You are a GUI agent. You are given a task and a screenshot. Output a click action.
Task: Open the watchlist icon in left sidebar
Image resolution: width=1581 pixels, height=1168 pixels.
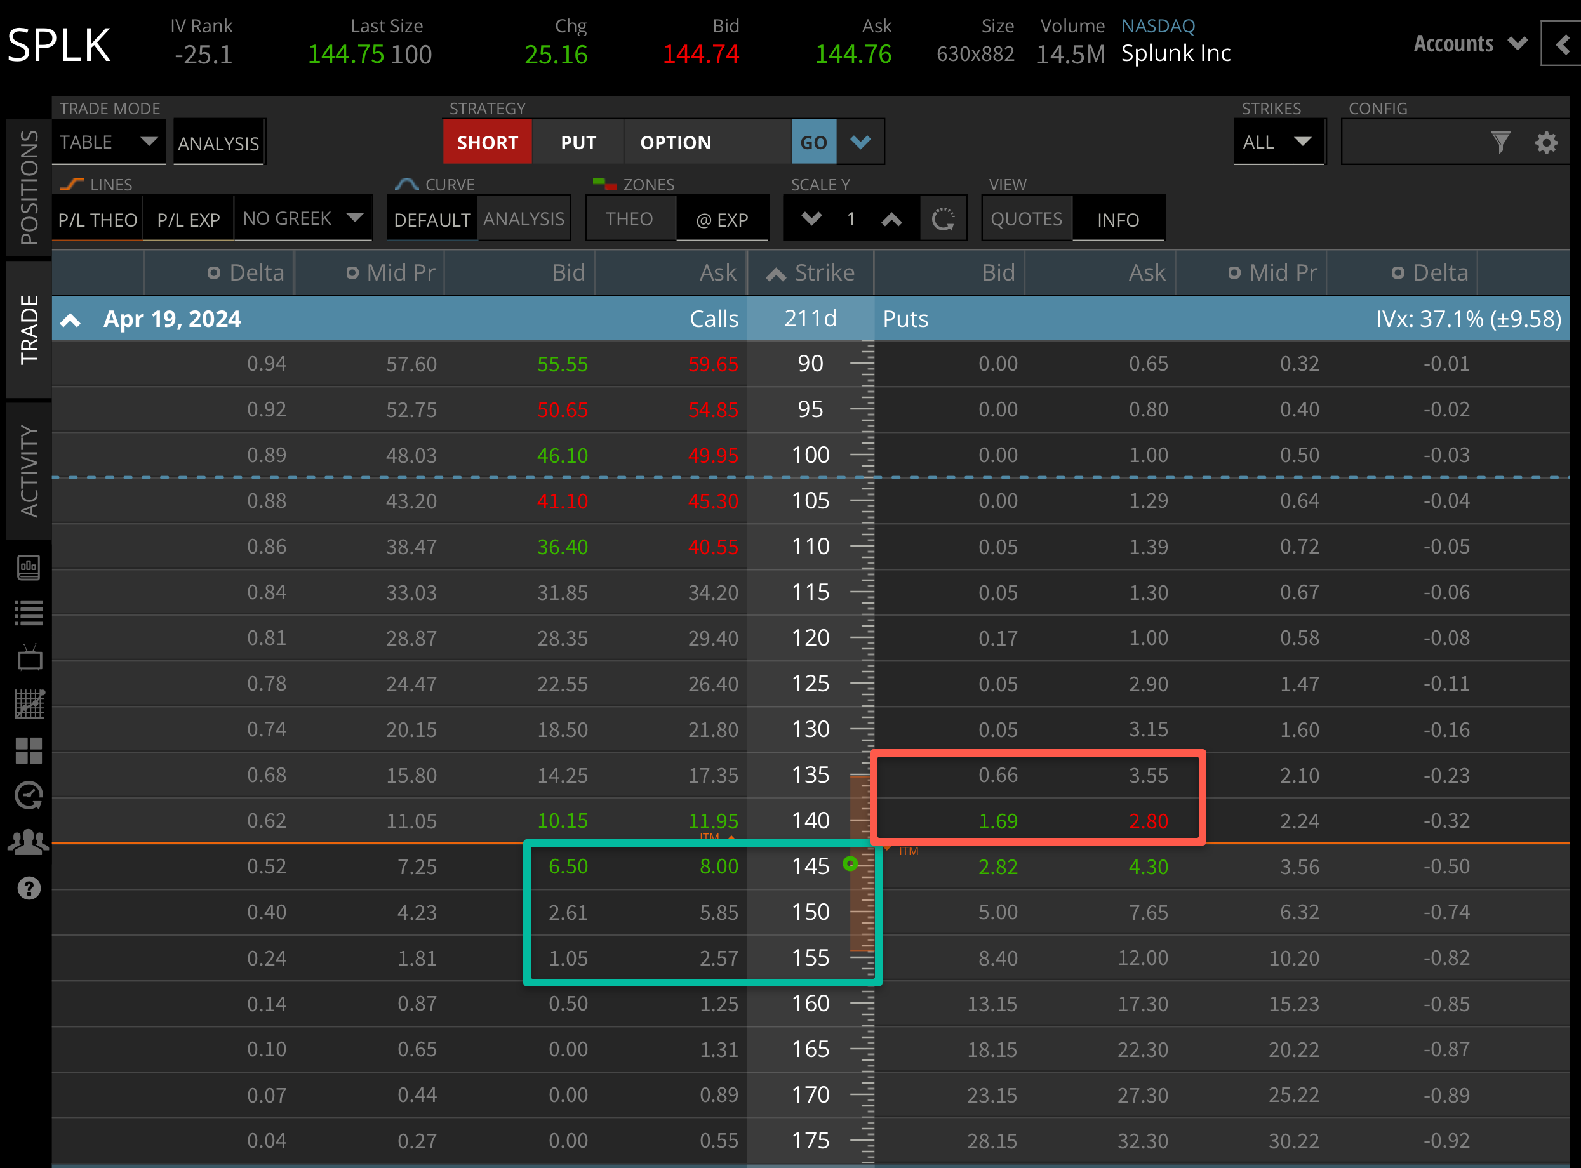click(29, 613)
